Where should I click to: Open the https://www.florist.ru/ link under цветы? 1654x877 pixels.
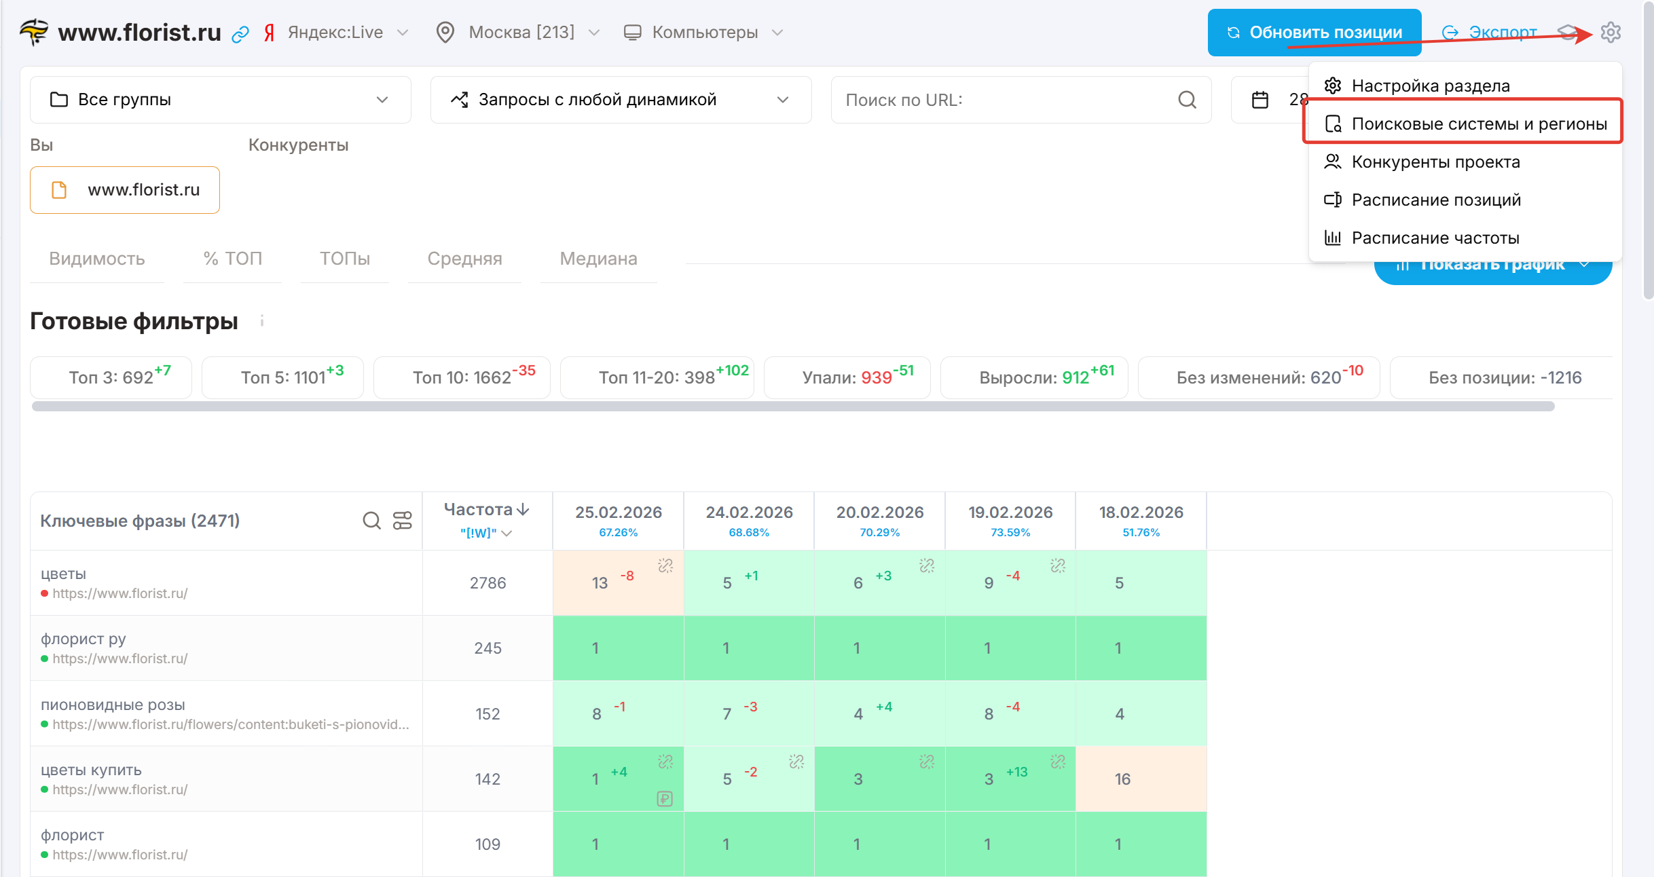tap(120, 593)
